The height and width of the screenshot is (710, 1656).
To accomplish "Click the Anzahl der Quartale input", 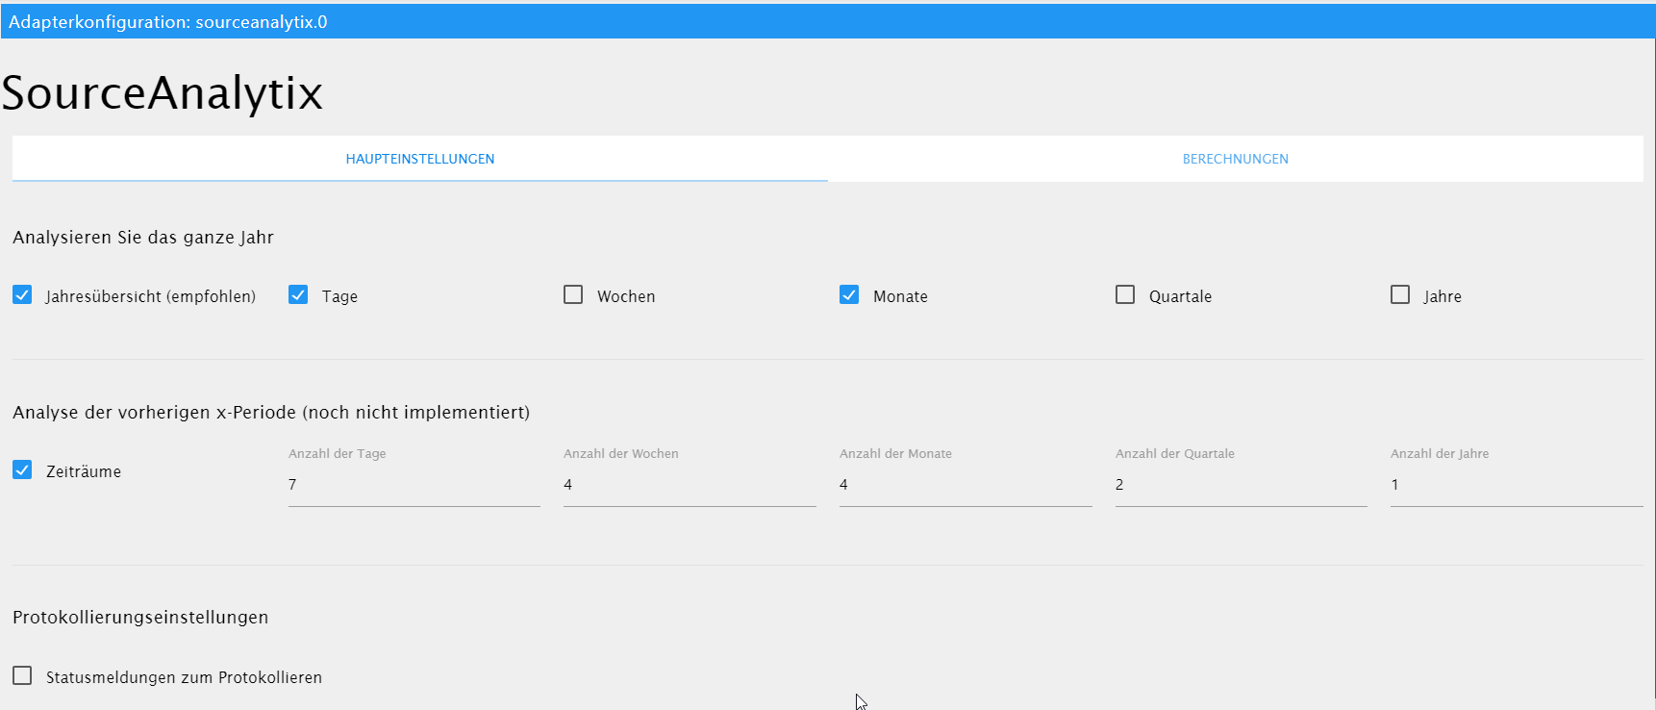I will [1242, 485].
